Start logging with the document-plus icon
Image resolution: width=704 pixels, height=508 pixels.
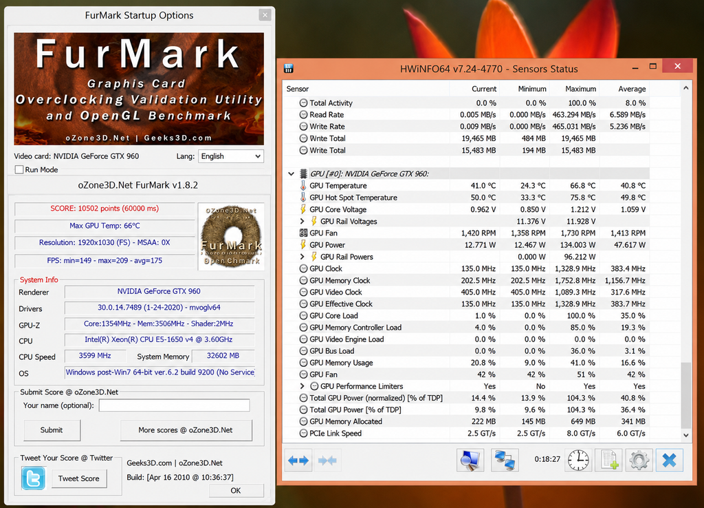609,461
